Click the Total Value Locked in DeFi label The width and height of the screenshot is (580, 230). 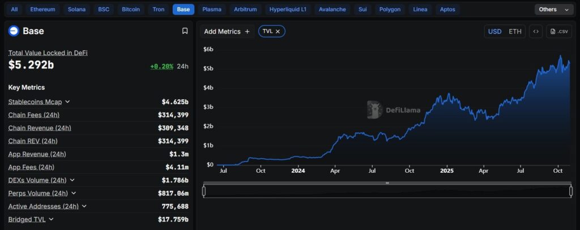[48, 53]
